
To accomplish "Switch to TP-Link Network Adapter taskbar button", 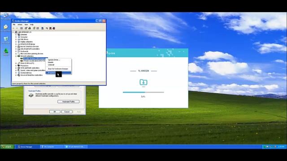I will [x=76, y=147].
